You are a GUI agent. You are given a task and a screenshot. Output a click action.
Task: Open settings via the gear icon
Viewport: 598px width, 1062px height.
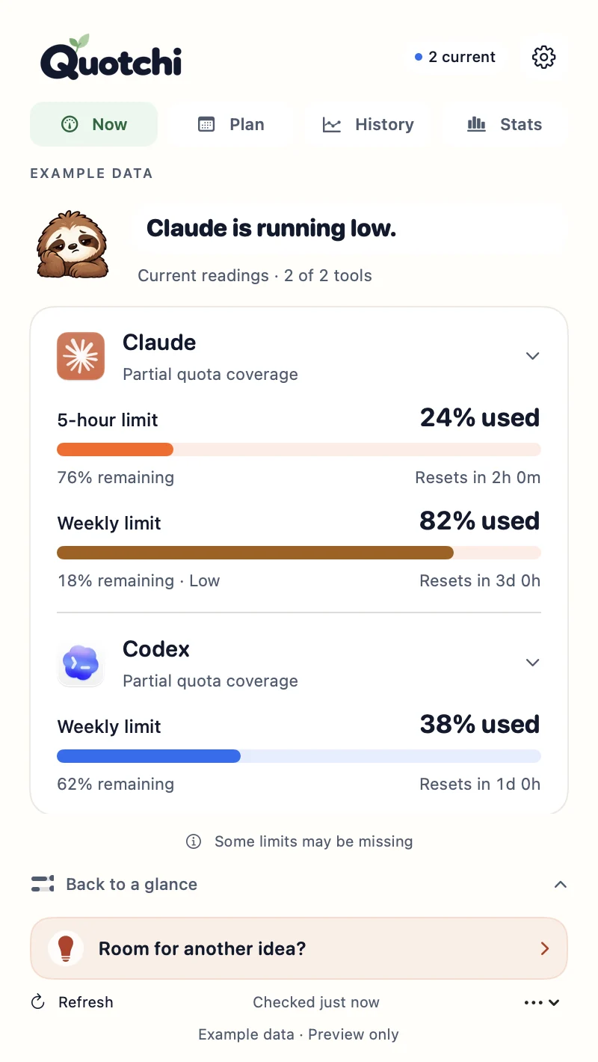point(543,57)
